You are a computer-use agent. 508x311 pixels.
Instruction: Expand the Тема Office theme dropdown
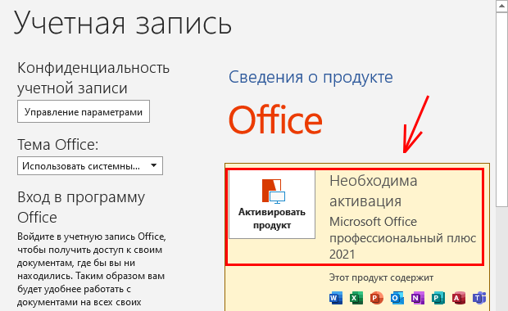click(90, 166)
